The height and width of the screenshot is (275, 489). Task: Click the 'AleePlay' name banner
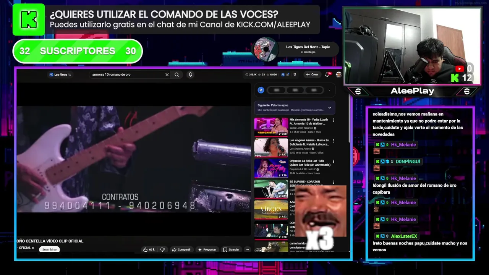click(412, 91)
